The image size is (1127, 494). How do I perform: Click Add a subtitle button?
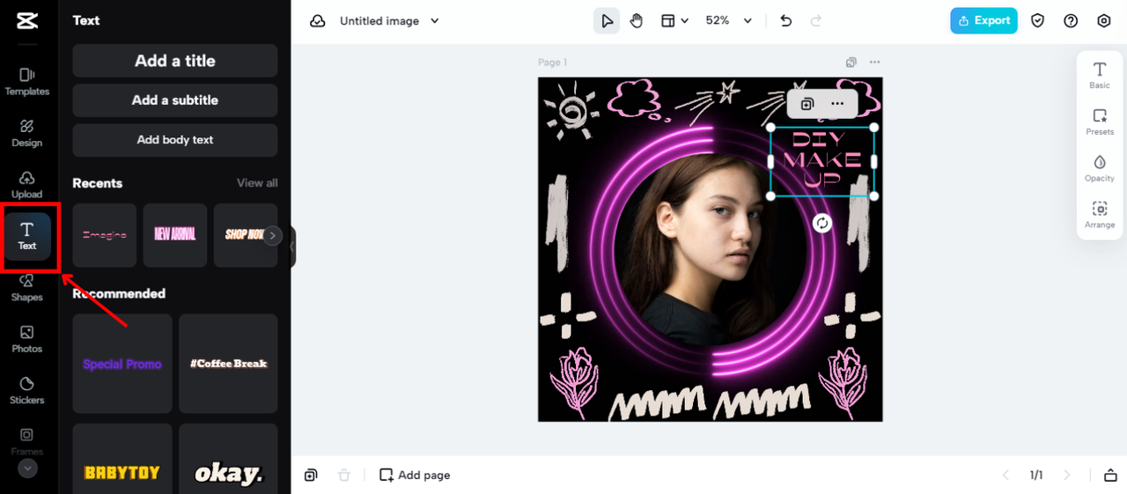point(175,100)
